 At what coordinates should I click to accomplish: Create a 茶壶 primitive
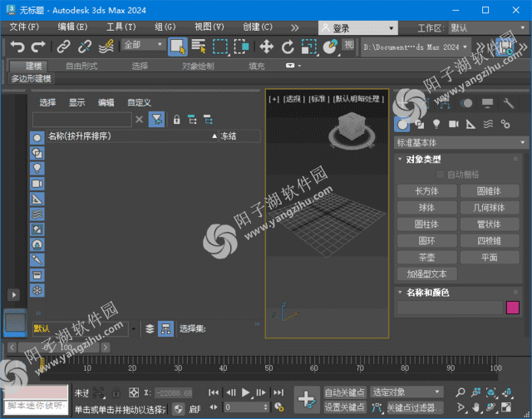pyautogui.click(x=426, y=258)
